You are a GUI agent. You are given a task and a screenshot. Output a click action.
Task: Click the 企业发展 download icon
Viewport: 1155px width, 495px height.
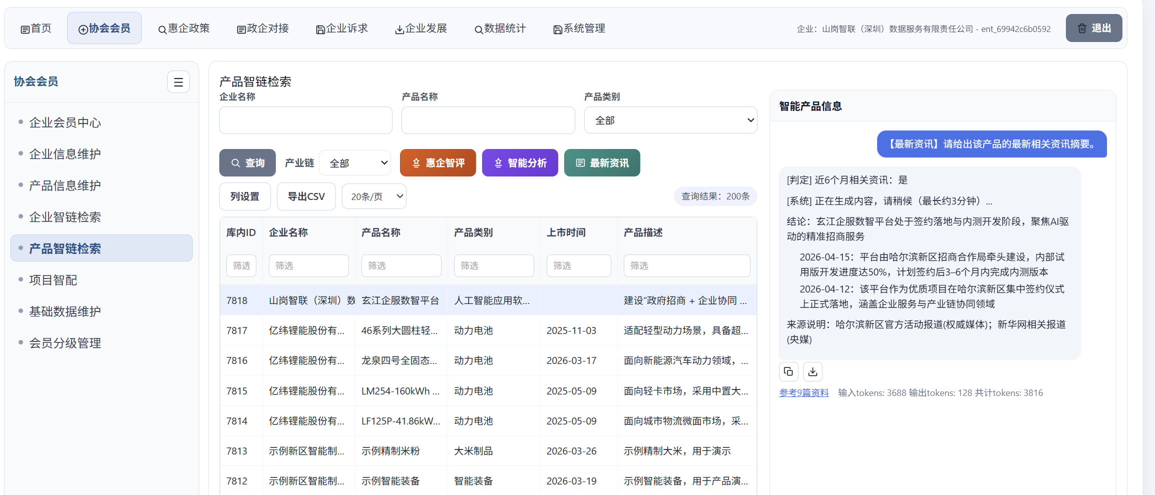point(400,29)
